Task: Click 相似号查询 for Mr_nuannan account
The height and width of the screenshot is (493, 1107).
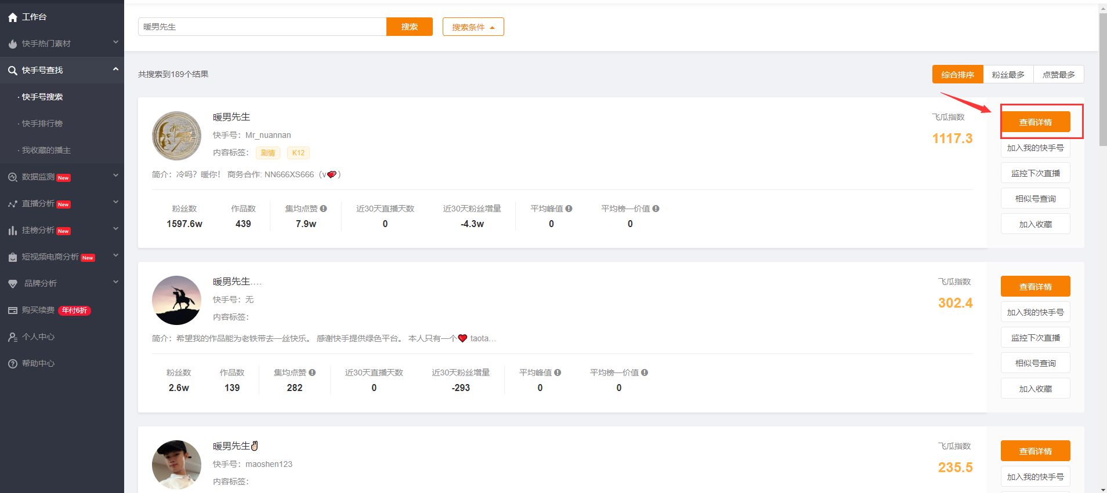Action: click(1036, 199)
